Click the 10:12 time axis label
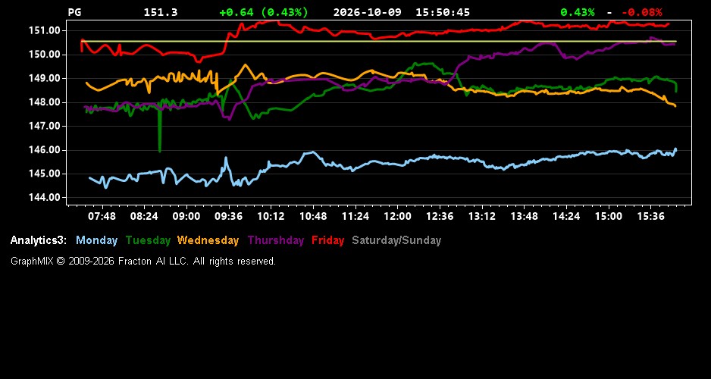This screenshot has width=711, height=379. (271, 216)
